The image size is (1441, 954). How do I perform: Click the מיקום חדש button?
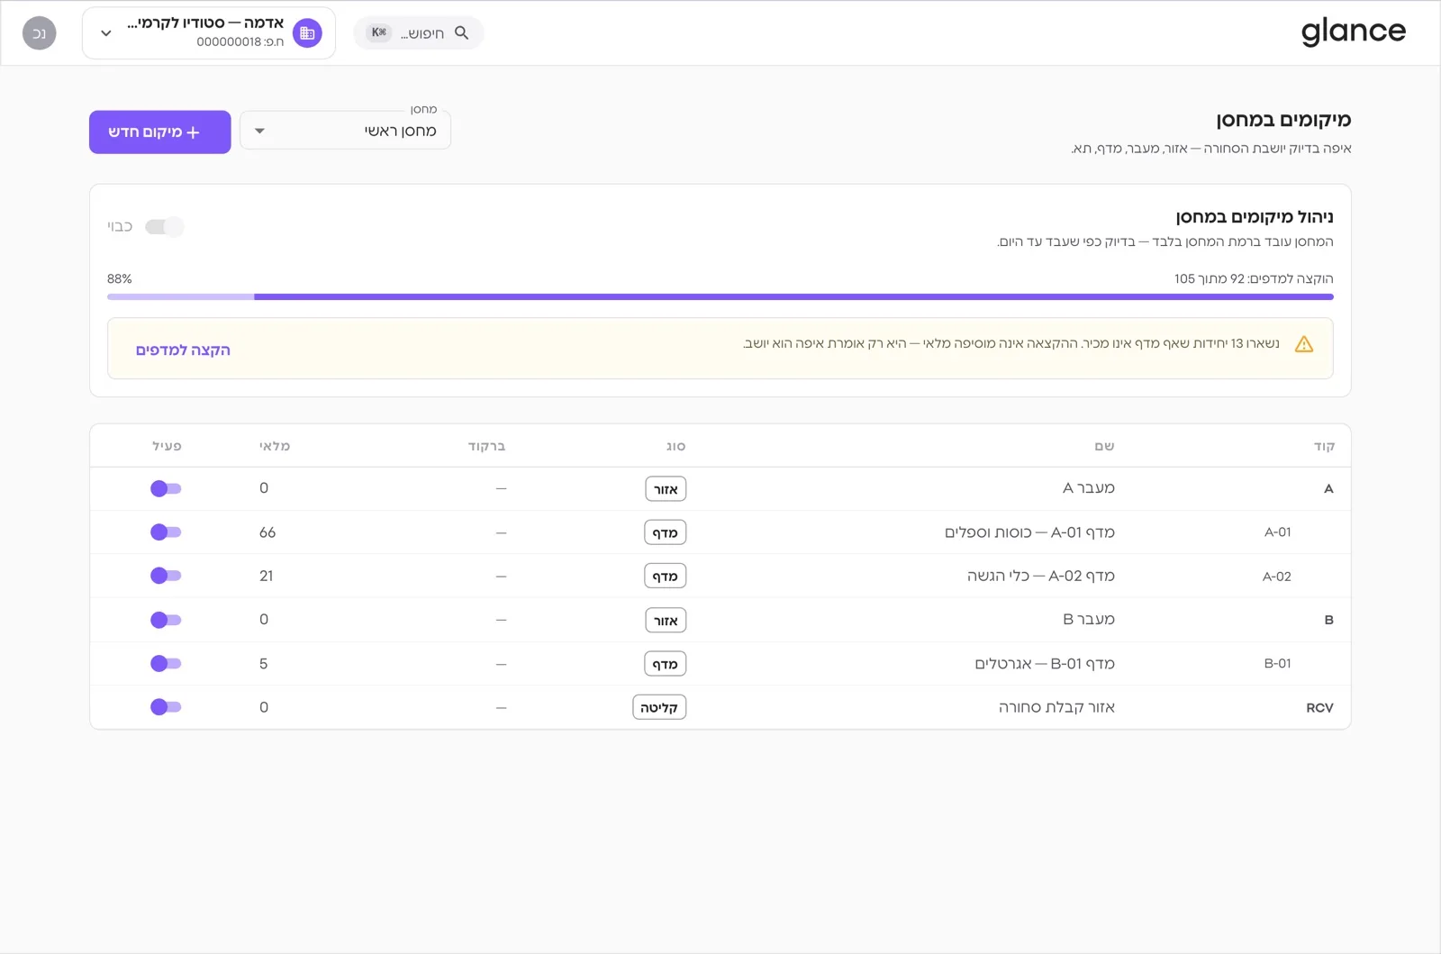pos(159,132)
